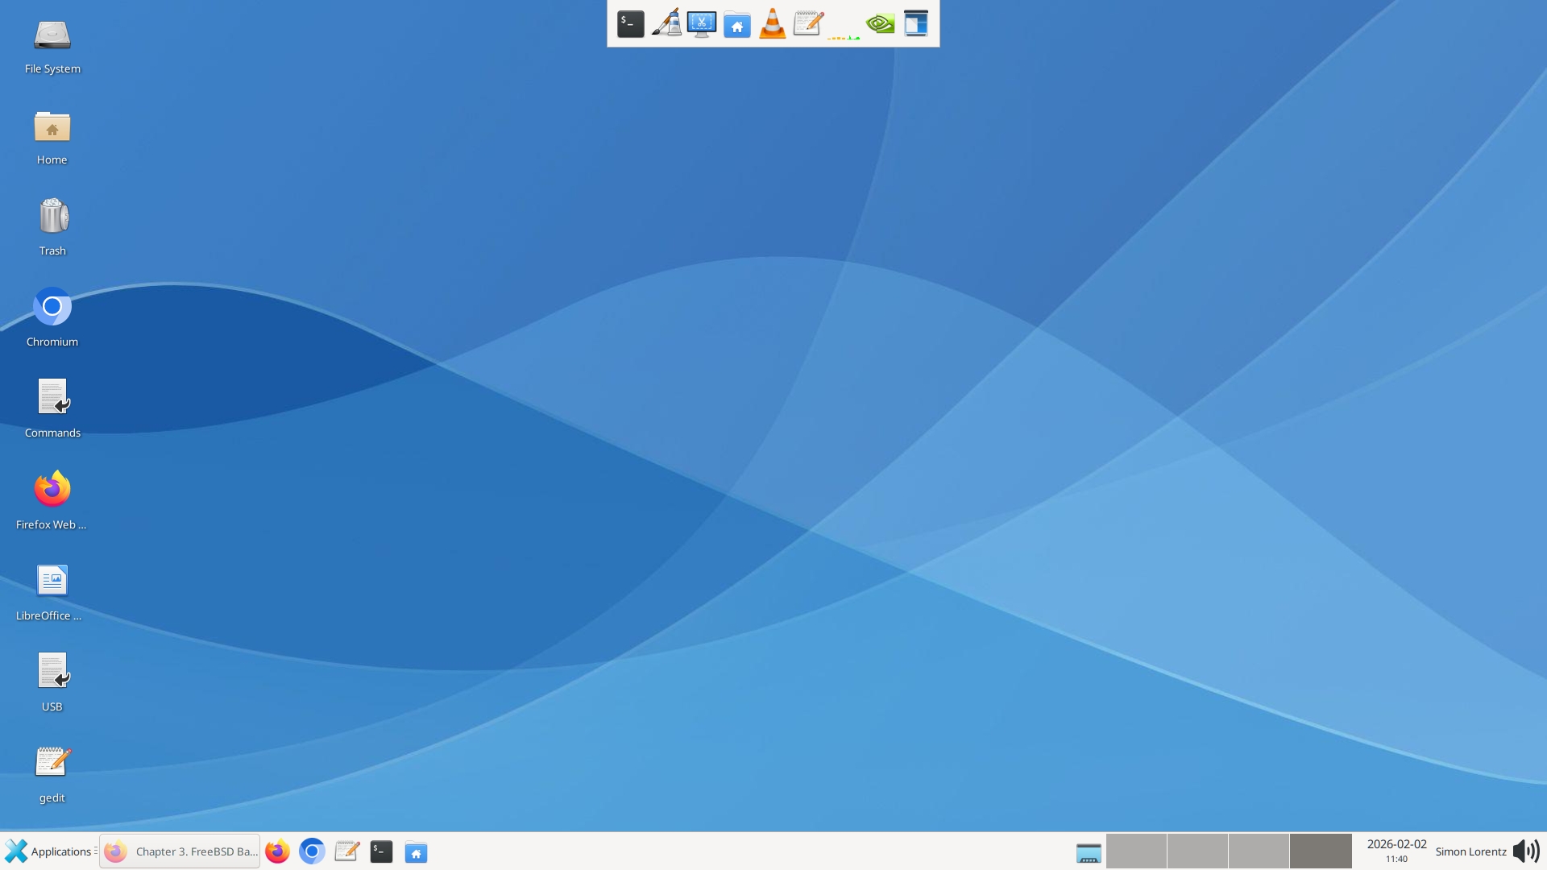Open the file manager home icon in the dock
This screenshot has height=870, width=1547.
(x=737, y=23)
